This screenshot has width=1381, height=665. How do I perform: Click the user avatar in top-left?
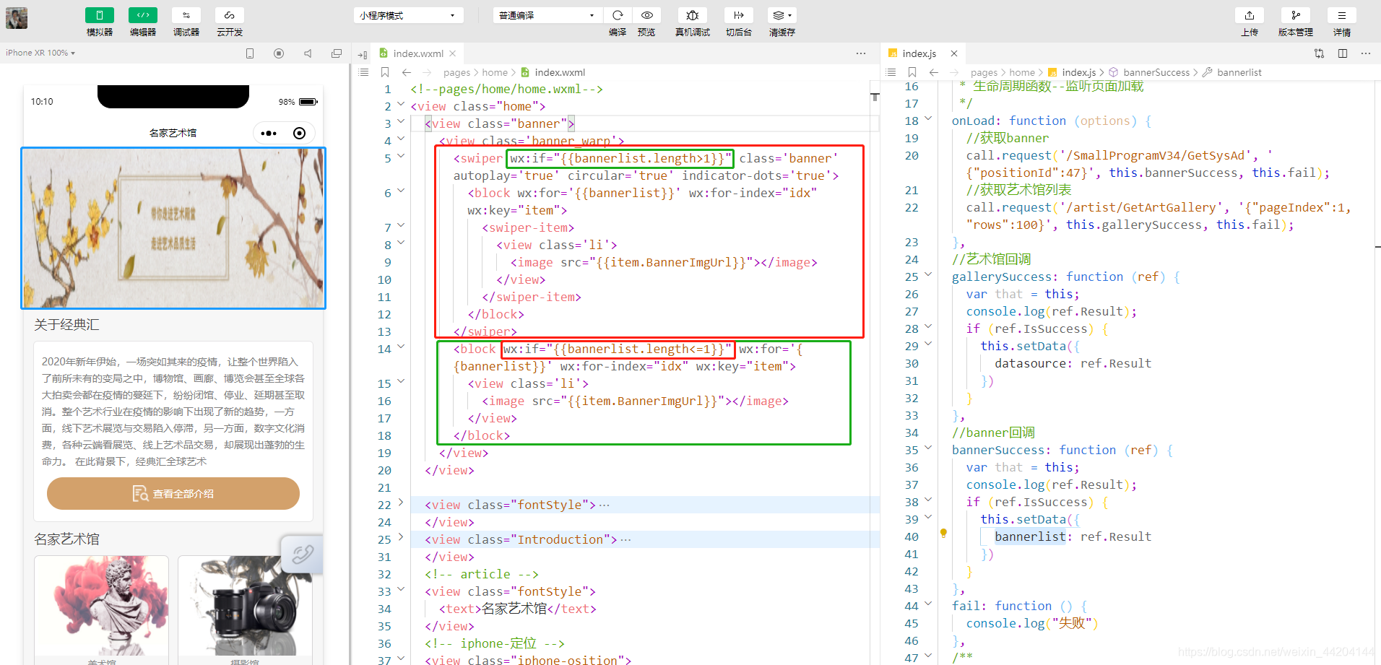click(17, 18)
